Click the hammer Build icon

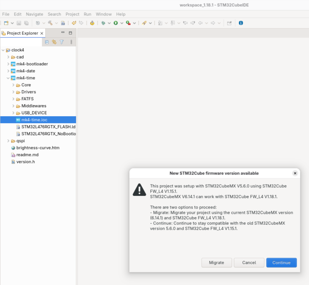(x=50, y=23)
